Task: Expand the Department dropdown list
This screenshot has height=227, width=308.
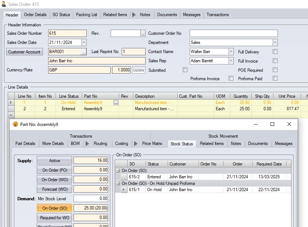Action: [x=275, y=42]
